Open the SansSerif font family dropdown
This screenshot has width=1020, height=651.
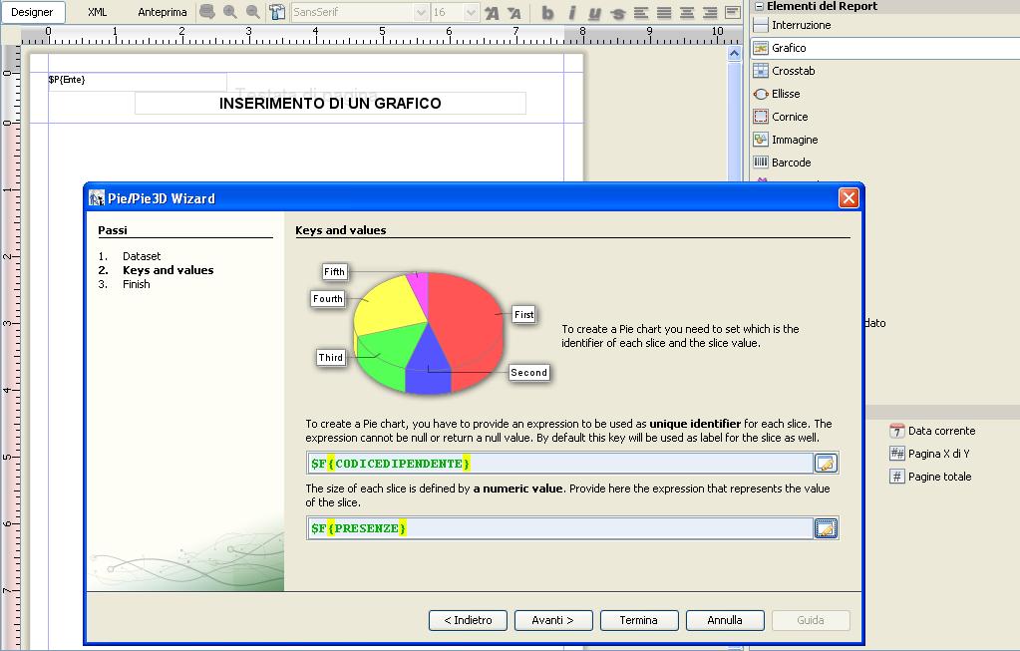(x=421, y=13)
